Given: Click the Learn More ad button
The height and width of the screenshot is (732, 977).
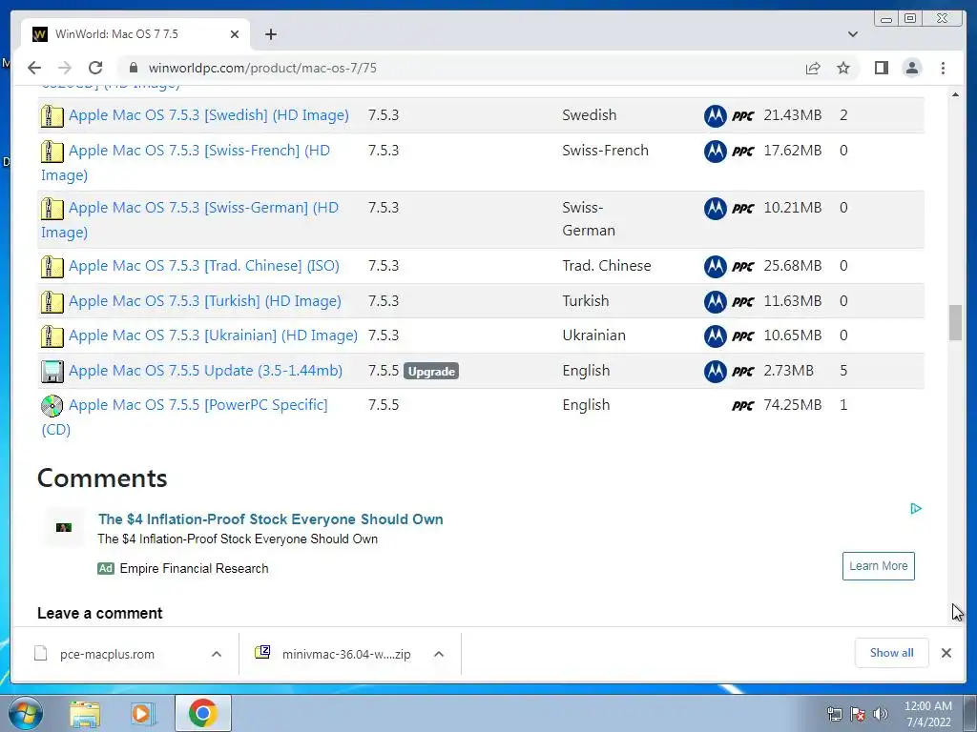Looking at the screenshot, I should [x=879, y=566].
